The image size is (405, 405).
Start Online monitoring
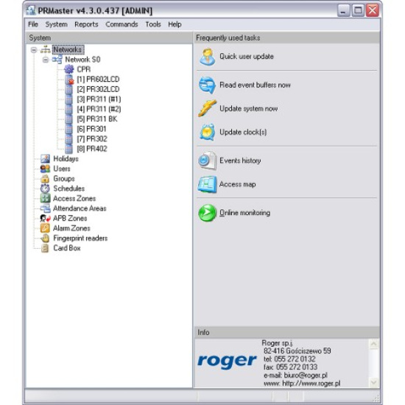click(244, 213)
